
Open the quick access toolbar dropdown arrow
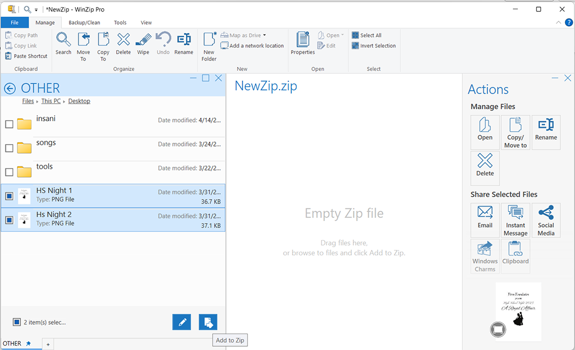pos(36,10)
